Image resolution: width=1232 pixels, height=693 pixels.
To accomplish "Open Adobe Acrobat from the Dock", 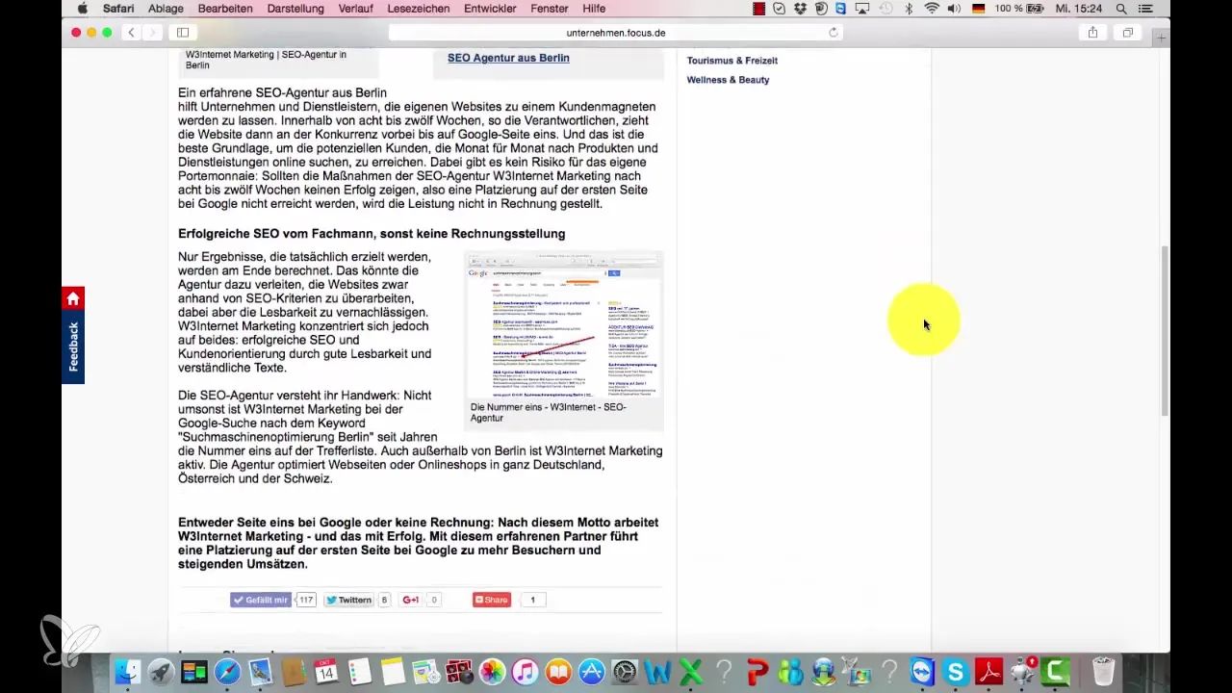I will 989,671.
